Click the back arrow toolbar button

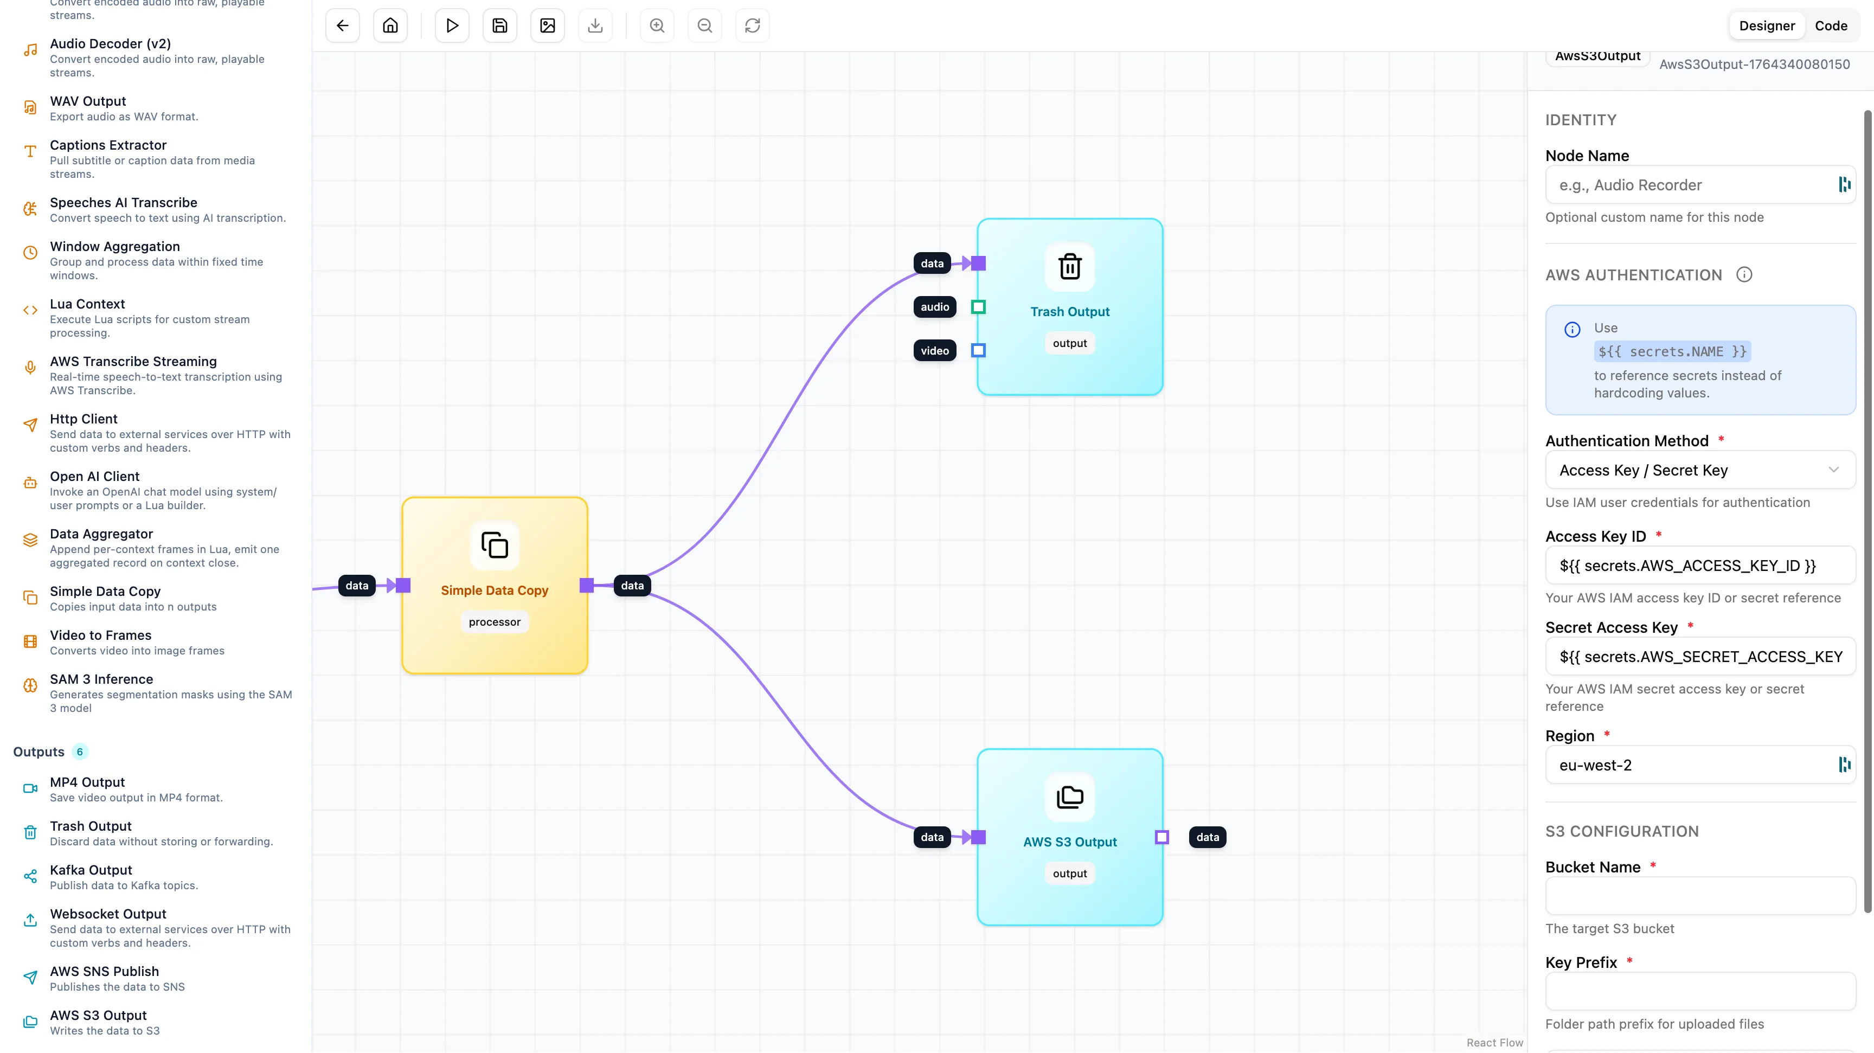point(343,25)
